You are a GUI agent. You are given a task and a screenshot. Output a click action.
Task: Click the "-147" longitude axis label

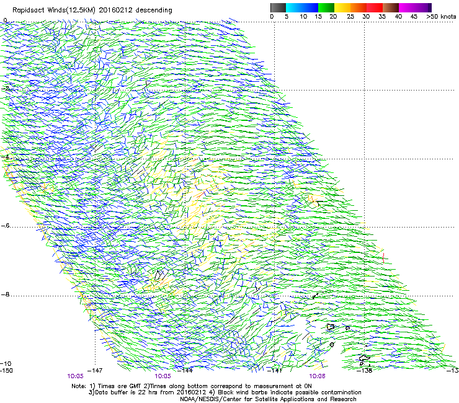tap(95, 371)
